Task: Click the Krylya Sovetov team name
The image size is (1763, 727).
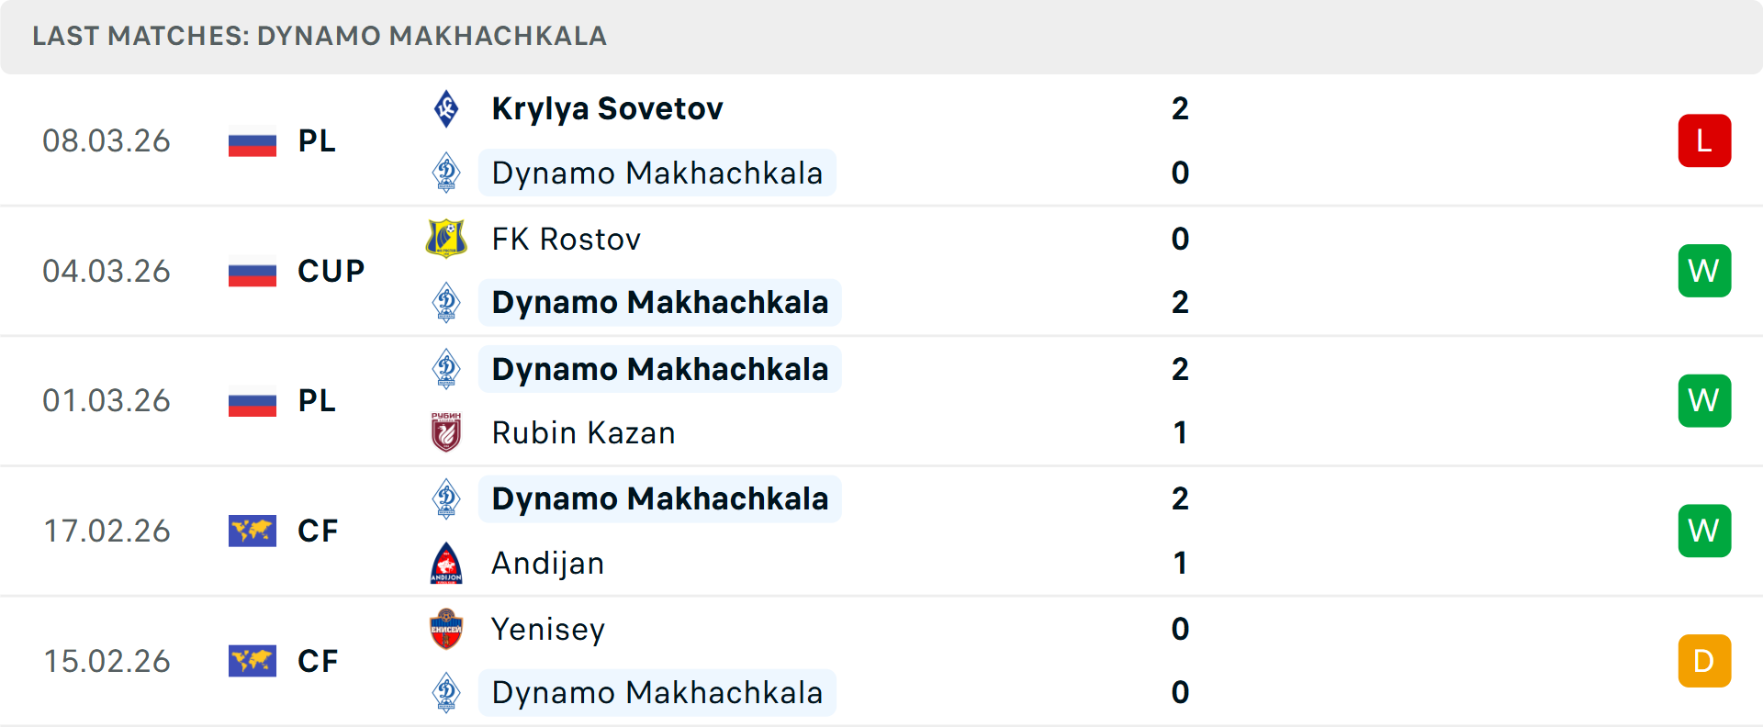Action: click(607, 107)
